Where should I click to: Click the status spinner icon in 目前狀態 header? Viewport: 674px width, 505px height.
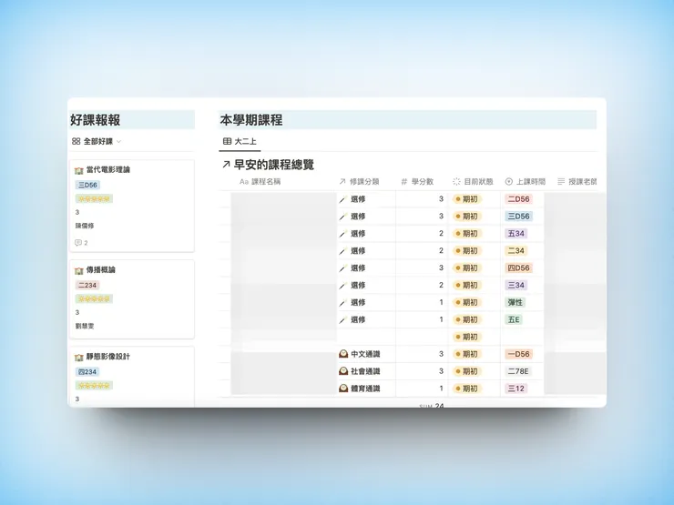pyautogui.click(x=456, y=182)
